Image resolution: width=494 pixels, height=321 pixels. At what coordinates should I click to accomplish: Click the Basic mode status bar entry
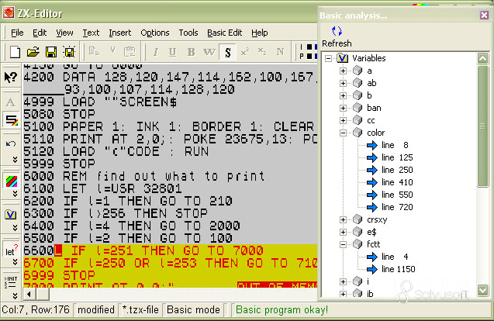[193, 310]
